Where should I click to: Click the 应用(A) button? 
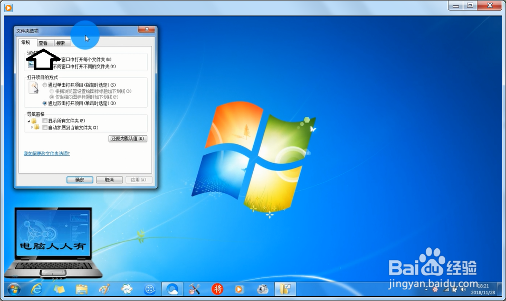tap(138, 180)
